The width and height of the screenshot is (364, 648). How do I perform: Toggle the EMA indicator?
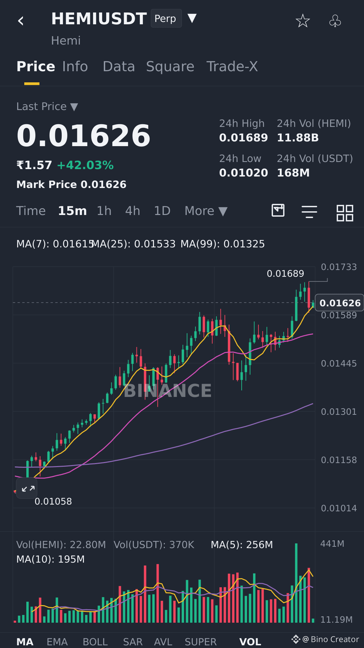[57, 642]
